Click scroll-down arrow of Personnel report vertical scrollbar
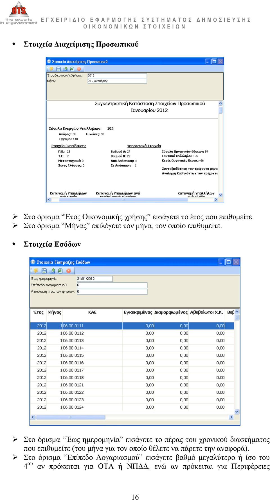 (220, 195)
